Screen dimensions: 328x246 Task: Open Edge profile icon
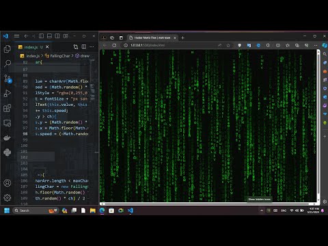104,38
